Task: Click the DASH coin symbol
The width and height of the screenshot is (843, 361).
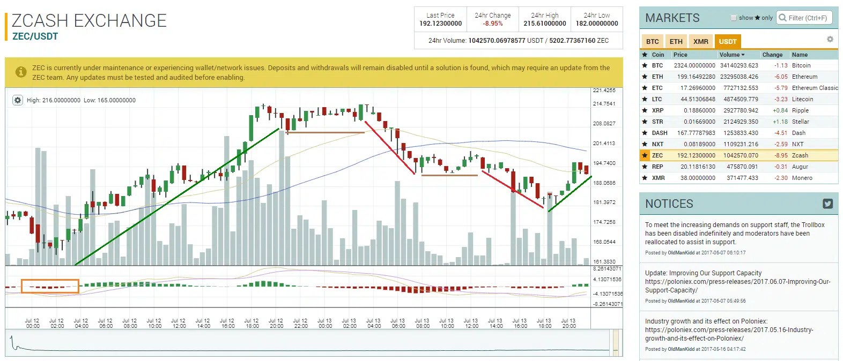Action: [660, 133]
